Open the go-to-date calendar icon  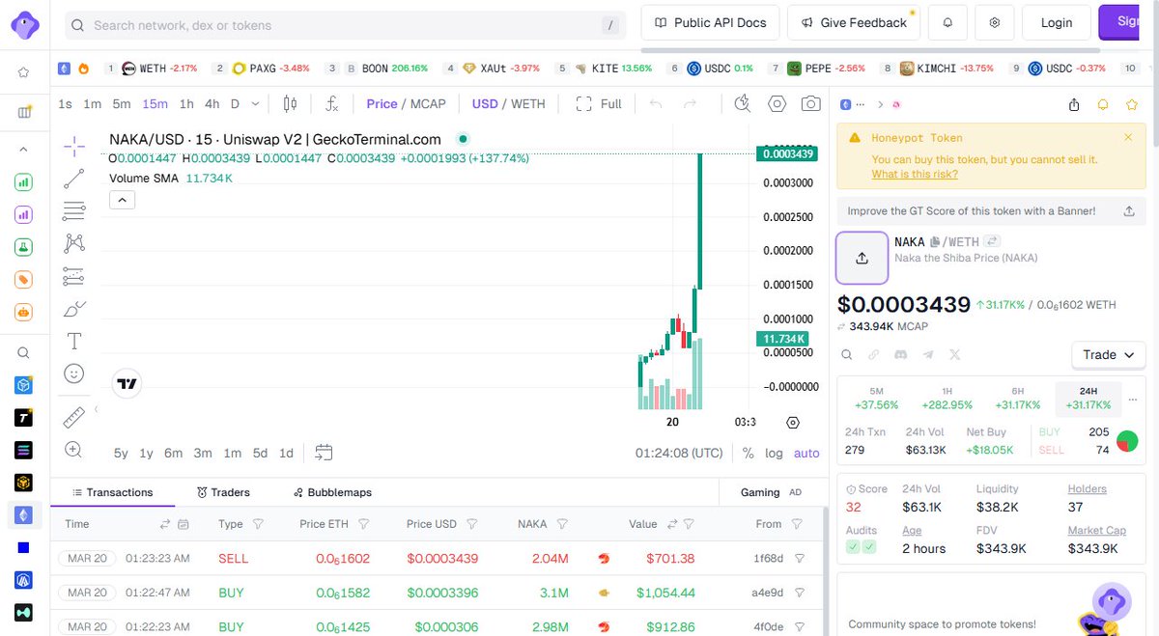coord(324,452)
